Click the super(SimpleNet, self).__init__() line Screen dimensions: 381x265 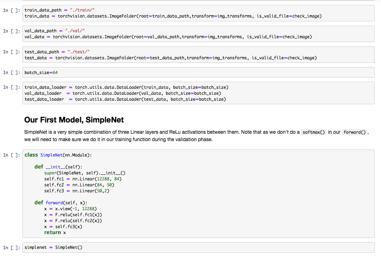[x=85, y=173]
